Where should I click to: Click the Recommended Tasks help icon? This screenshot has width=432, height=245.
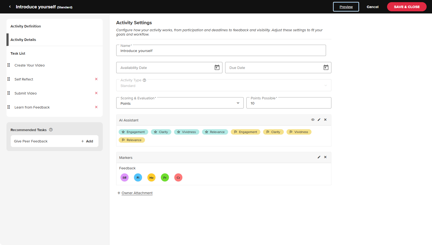coord(51,130)
